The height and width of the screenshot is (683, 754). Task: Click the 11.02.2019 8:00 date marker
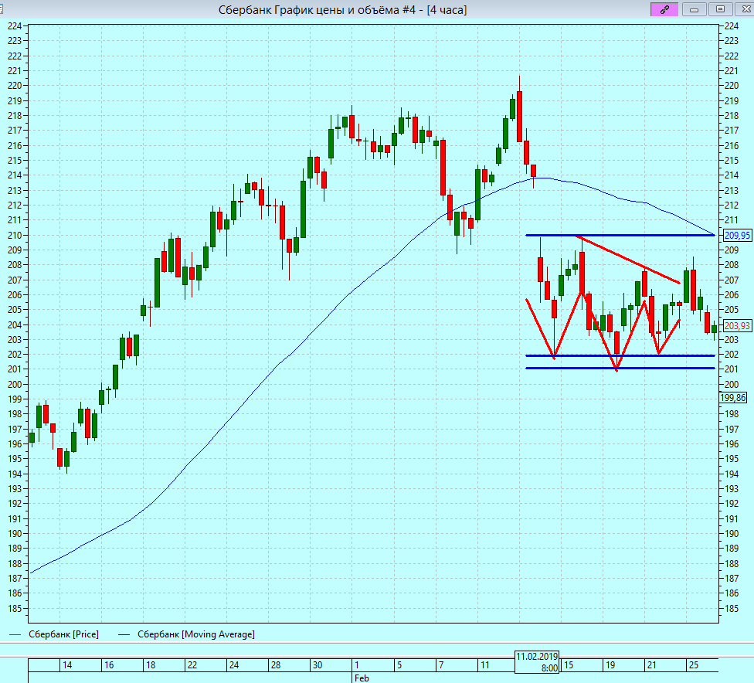[537, 662]
